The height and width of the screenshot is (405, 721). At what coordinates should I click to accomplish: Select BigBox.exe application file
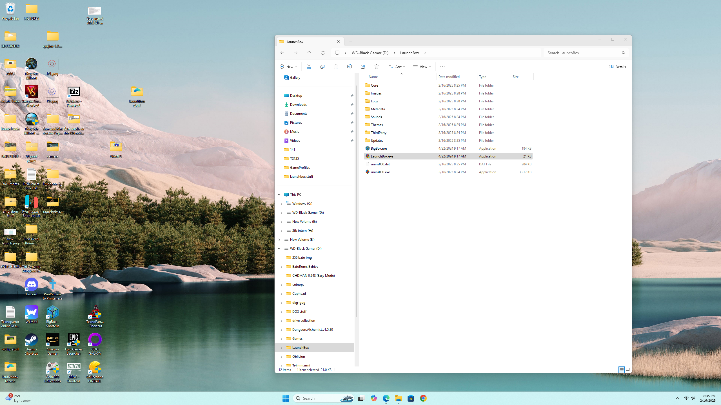448,148
